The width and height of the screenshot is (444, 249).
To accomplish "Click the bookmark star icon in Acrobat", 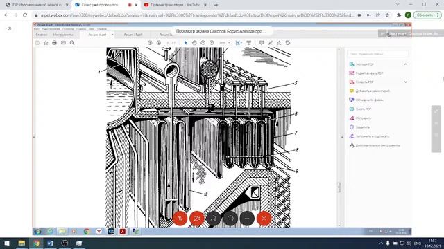I will [46, 43].
